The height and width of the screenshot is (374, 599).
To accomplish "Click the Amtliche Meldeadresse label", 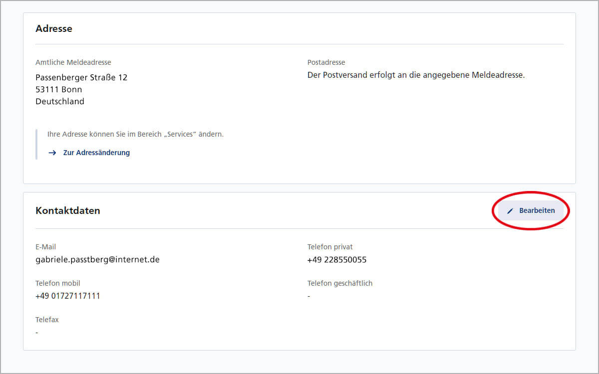I will pos(73,62).
